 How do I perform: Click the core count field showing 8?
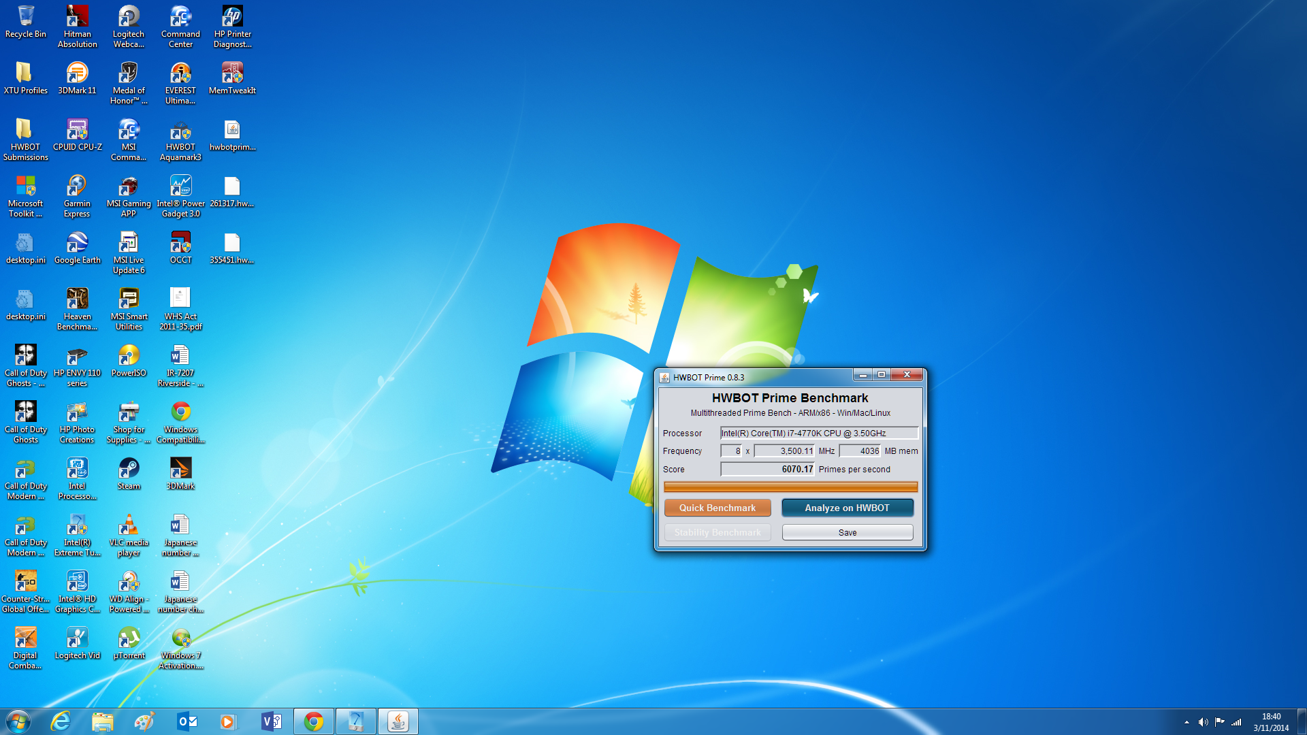pyautogui.click(x=731, y=451)
